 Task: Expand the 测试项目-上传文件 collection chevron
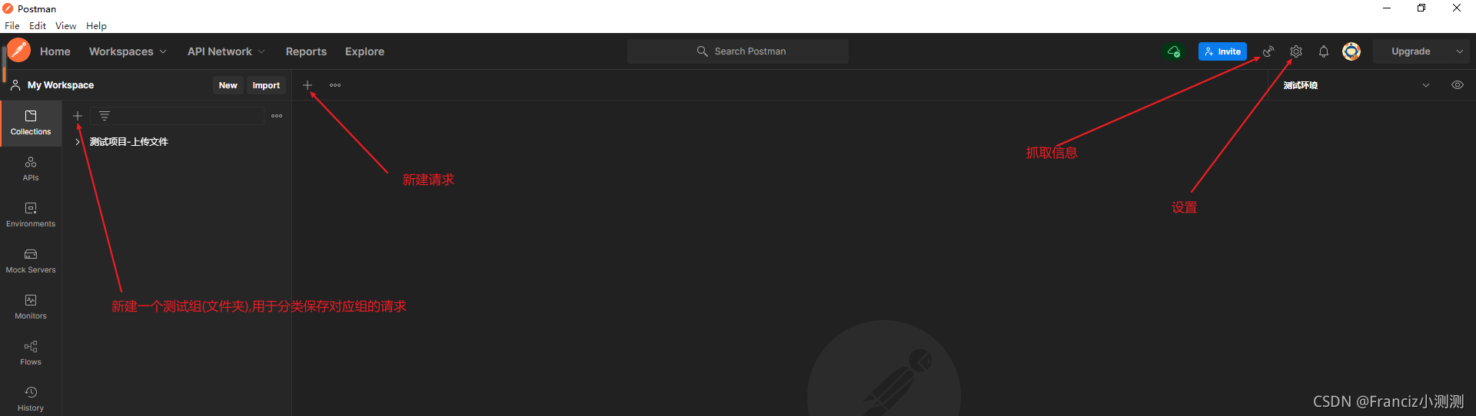pyautogui.click(x=78, y=142)
